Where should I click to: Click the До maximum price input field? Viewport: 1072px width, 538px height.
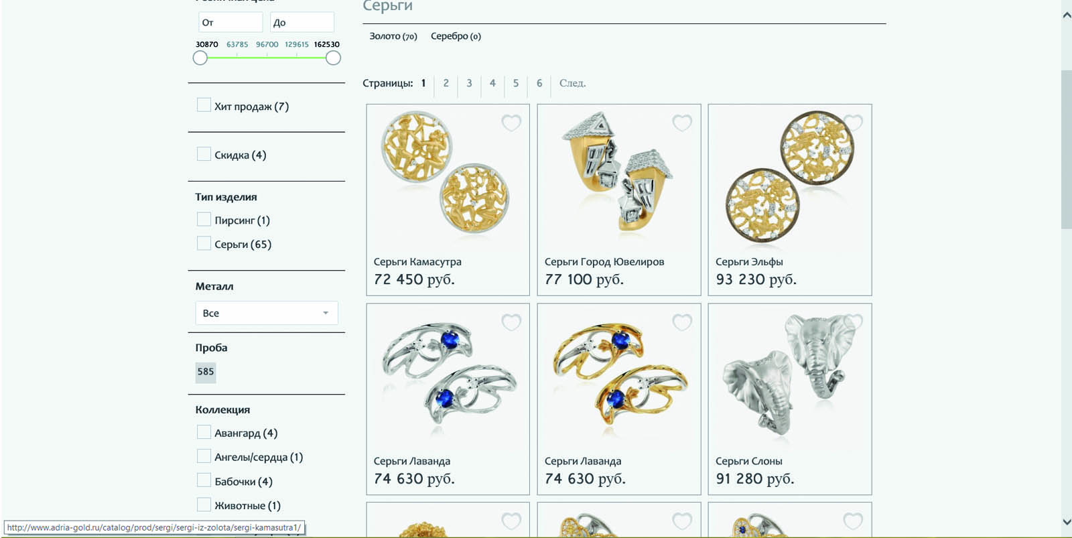(x=301, y=22)
